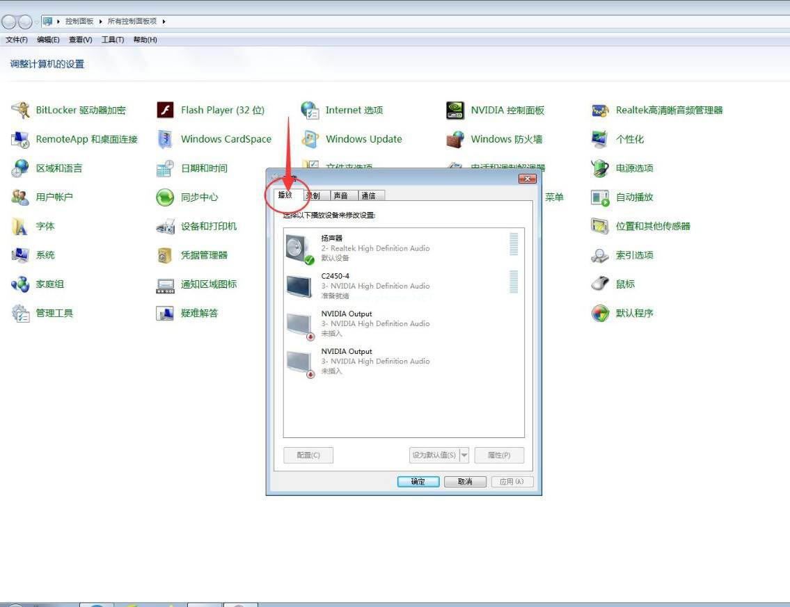Image resolution: width=790 pixels, height=607 pixels.
Task: Open the 索引选项 icon
Action: (600, 254)
